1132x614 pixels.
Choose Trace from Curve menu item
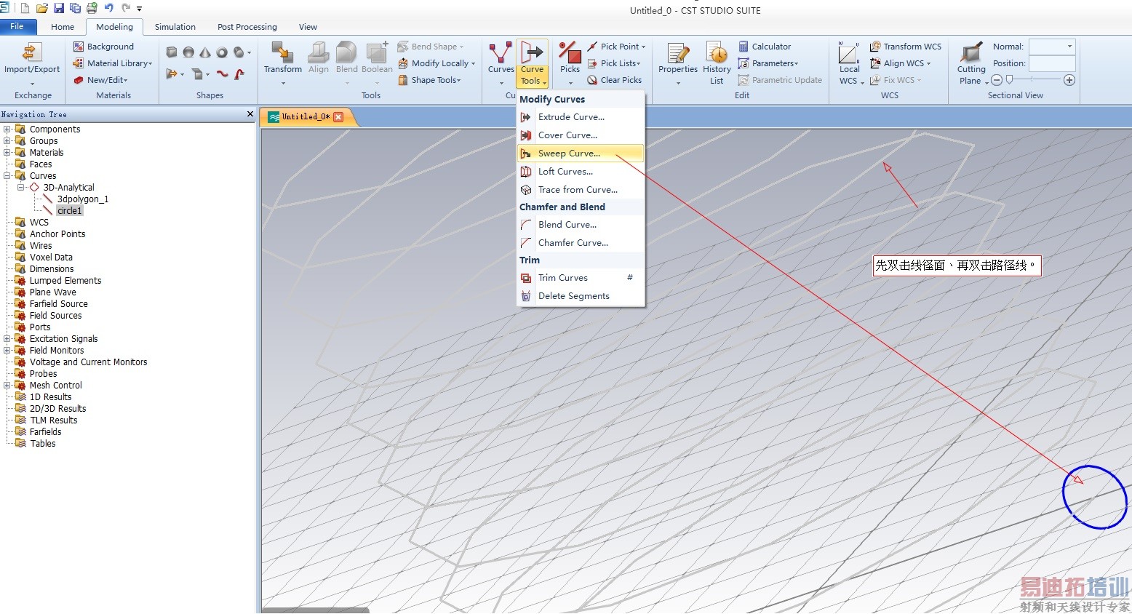point(581,190)
